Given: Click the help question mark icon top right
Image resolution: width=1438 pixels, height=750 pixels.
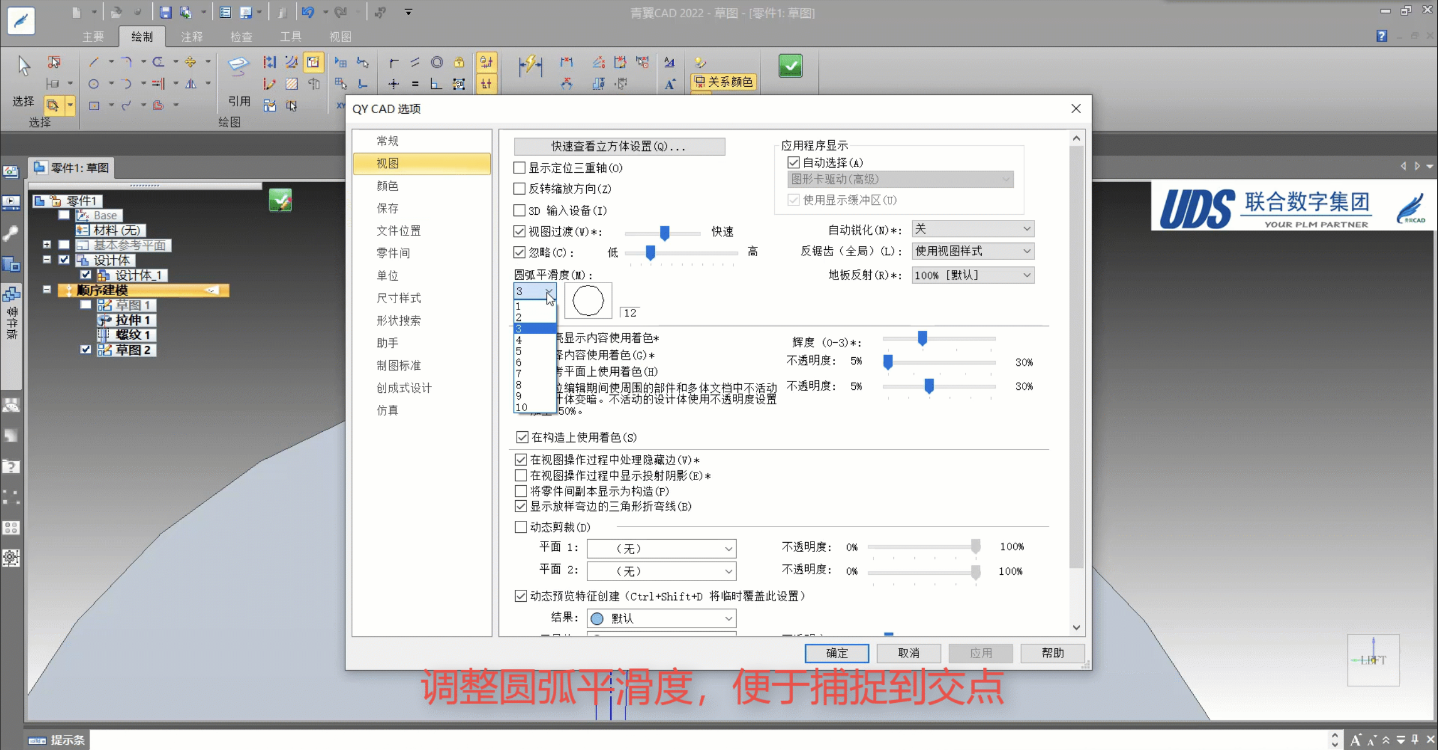Looking at the screenshot, I should pos(1382,36).
